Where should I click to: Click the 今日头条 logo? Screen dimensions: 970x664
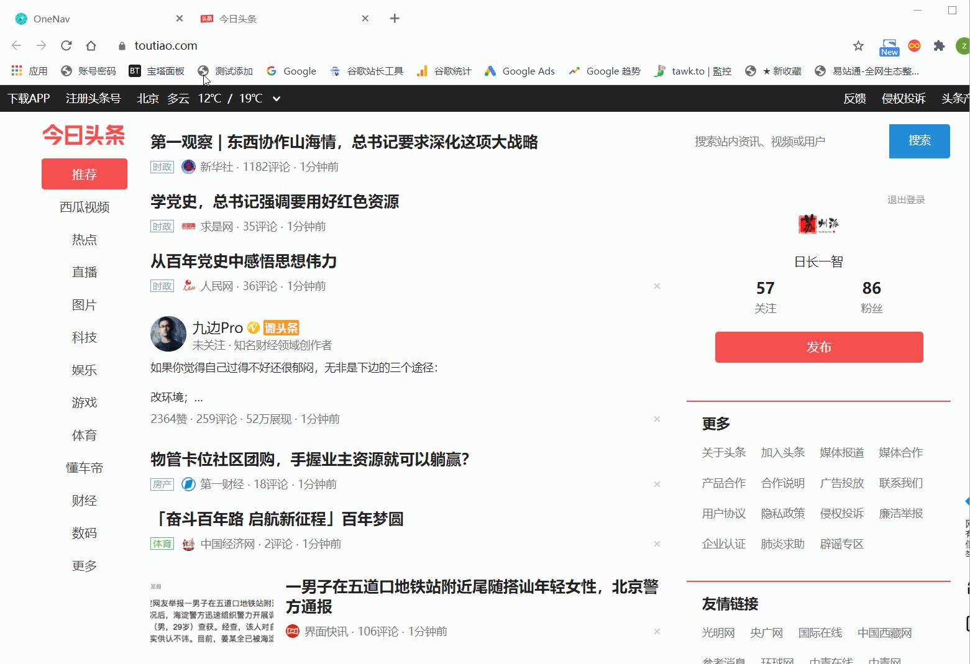pos(84,135)
